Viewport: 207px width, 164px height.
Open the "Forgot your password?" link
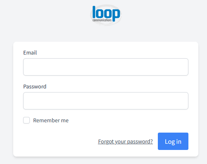[x=125, y=142]
